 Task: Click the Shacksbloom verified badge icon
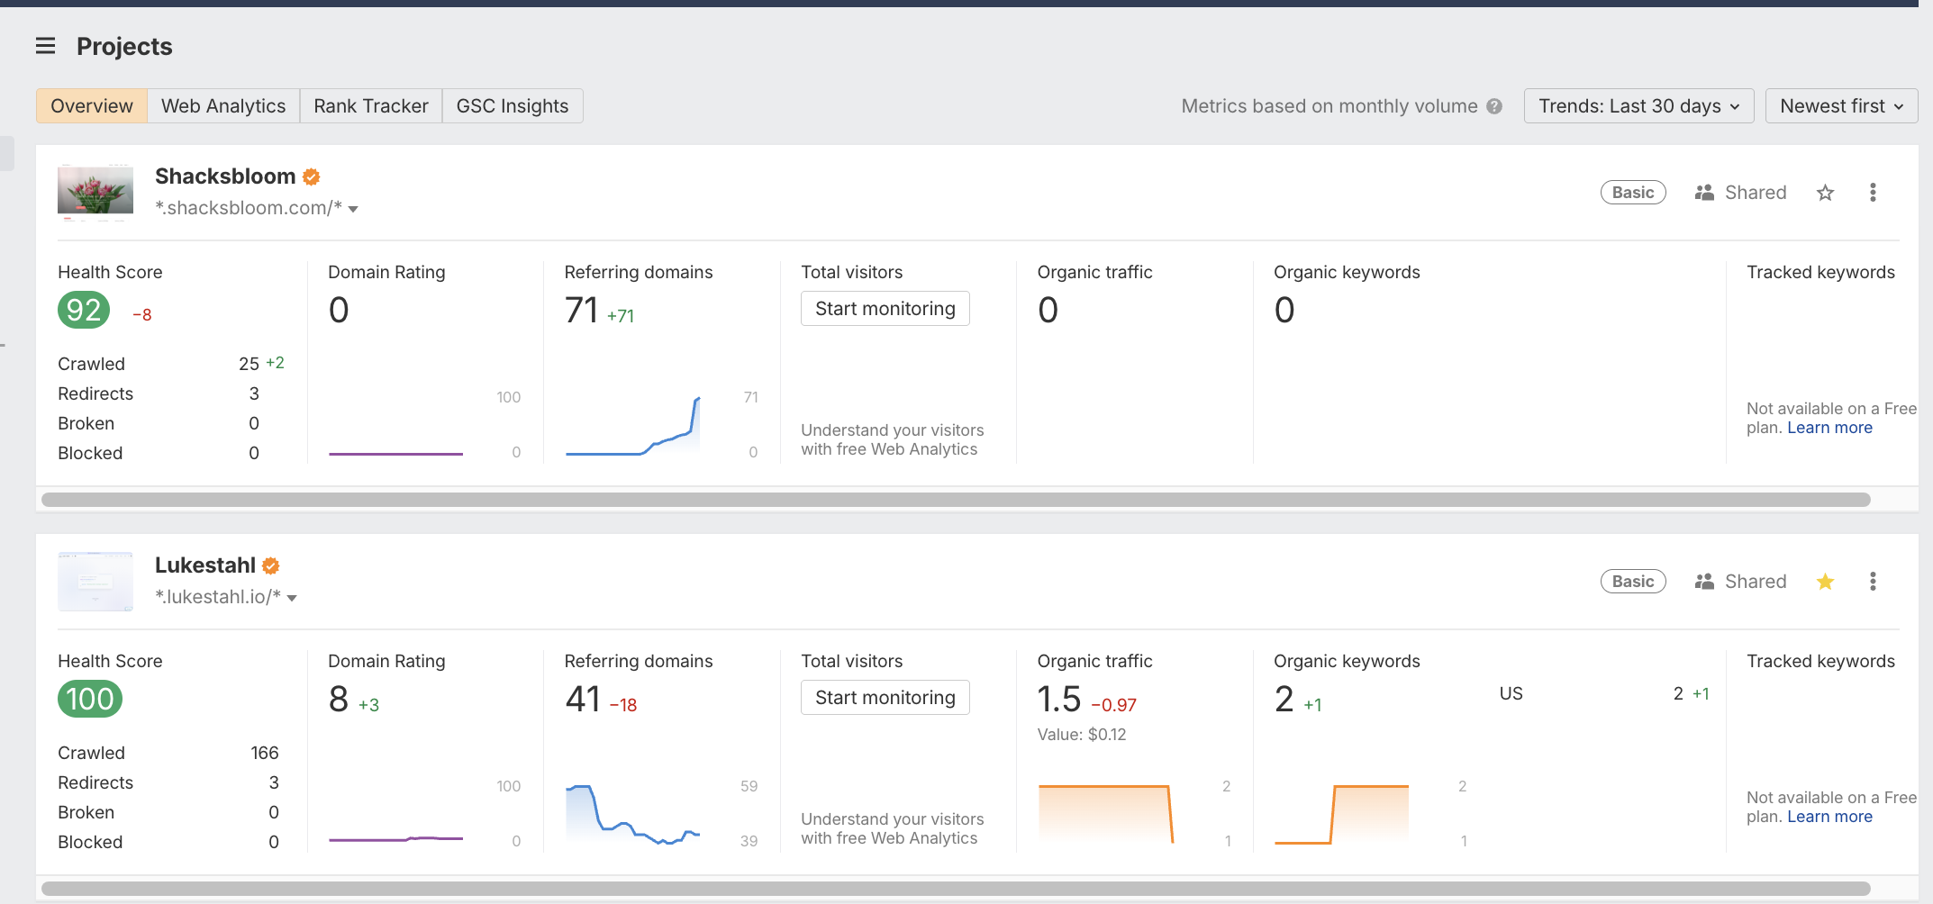tap(312, 177)
